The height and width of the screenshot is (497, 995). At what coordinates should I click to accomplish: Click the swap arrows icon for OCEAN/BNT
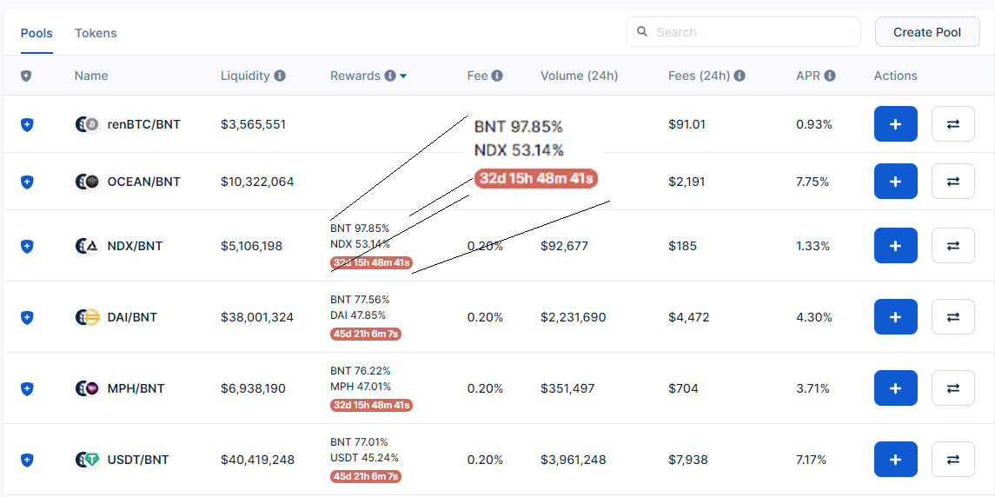(x=953, y=182)
